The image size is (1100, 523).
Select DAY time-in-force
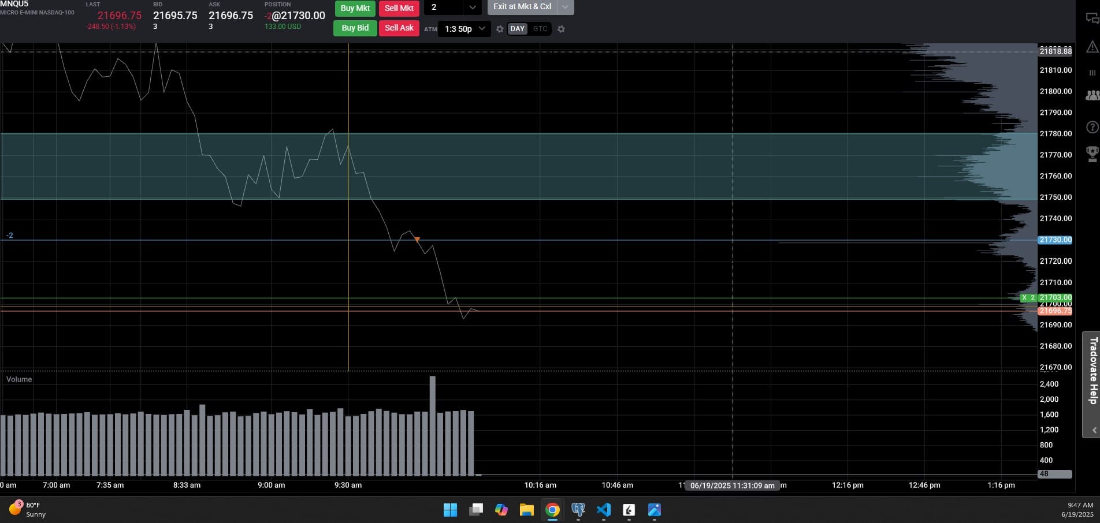point(517,29)
